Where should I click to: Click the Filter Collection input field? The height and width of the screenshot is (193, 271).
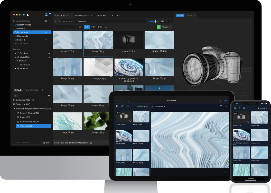pyautogui.click(x=26, y=143)
